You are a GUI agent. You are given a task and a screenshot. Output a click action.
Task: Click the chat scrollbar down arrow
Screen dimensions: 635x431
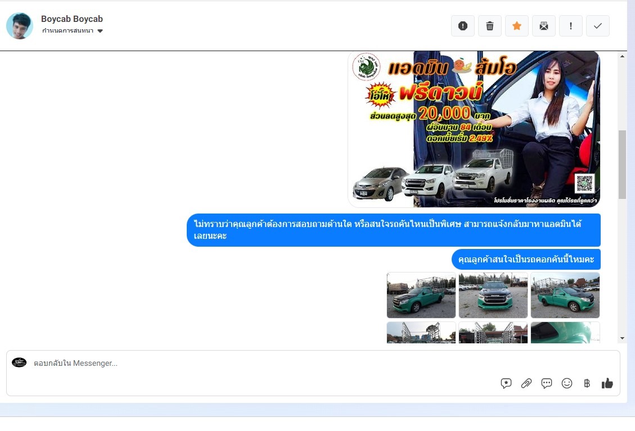click(x=622, y=338)
